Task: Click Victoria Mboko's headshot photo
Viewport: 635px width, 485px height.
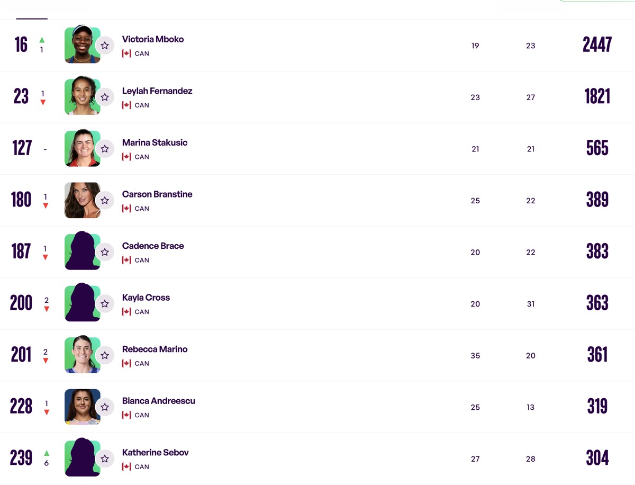Action: [x=82, y=44]
